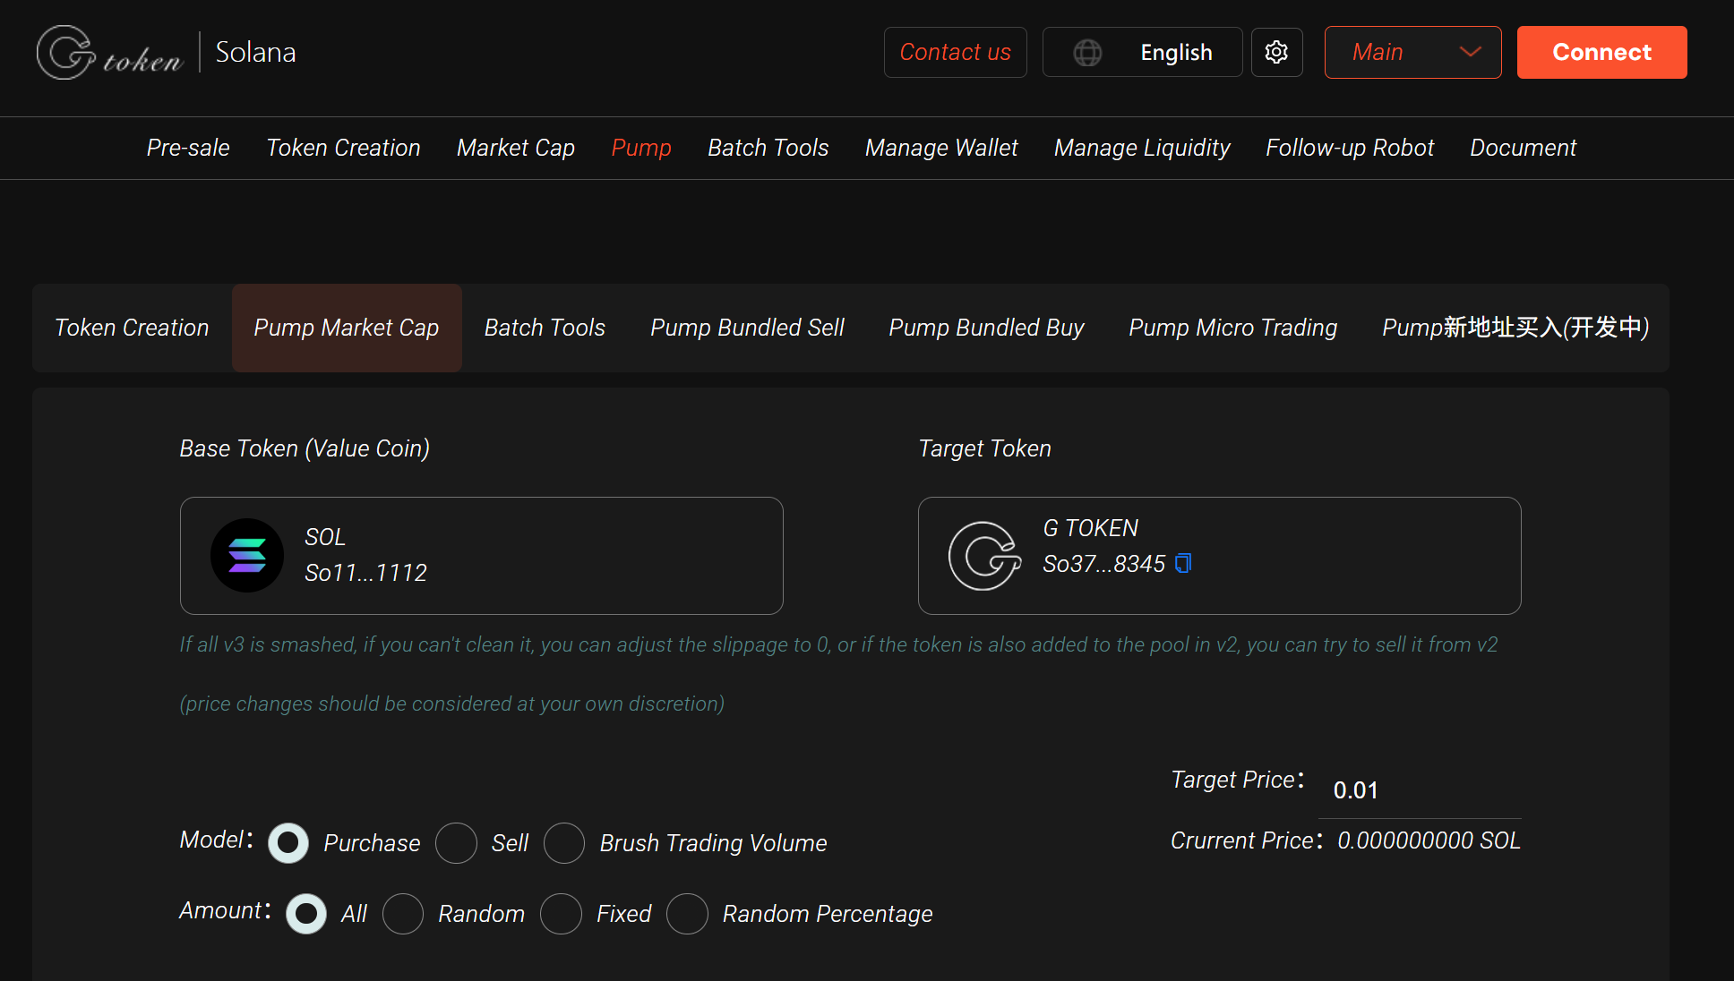Click the G token site logo
The width and height of the screenshot is (1734, 981).
click(107, 52)
